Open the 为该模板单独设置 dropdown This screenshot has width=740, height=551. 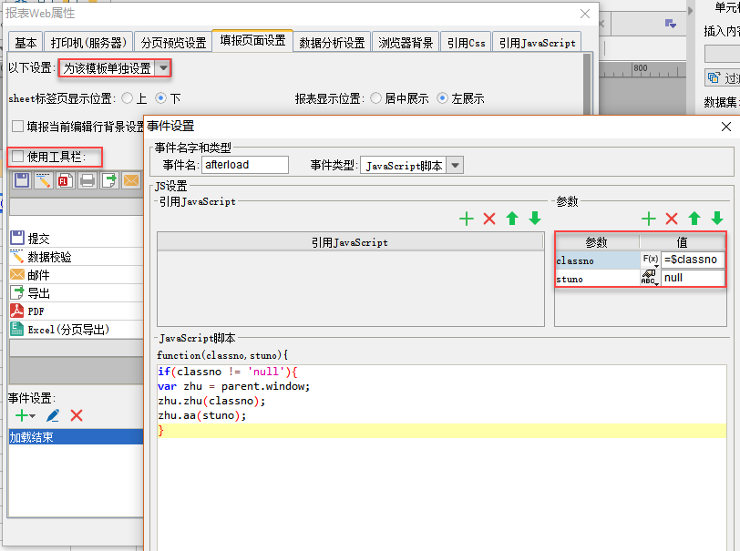click(x=163, y=68)
